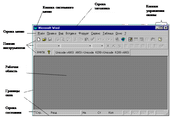The height and width of the screenshot is (117, 170).
Task: Expand more buttons on standard toolbar
Action: click(166, 38)
